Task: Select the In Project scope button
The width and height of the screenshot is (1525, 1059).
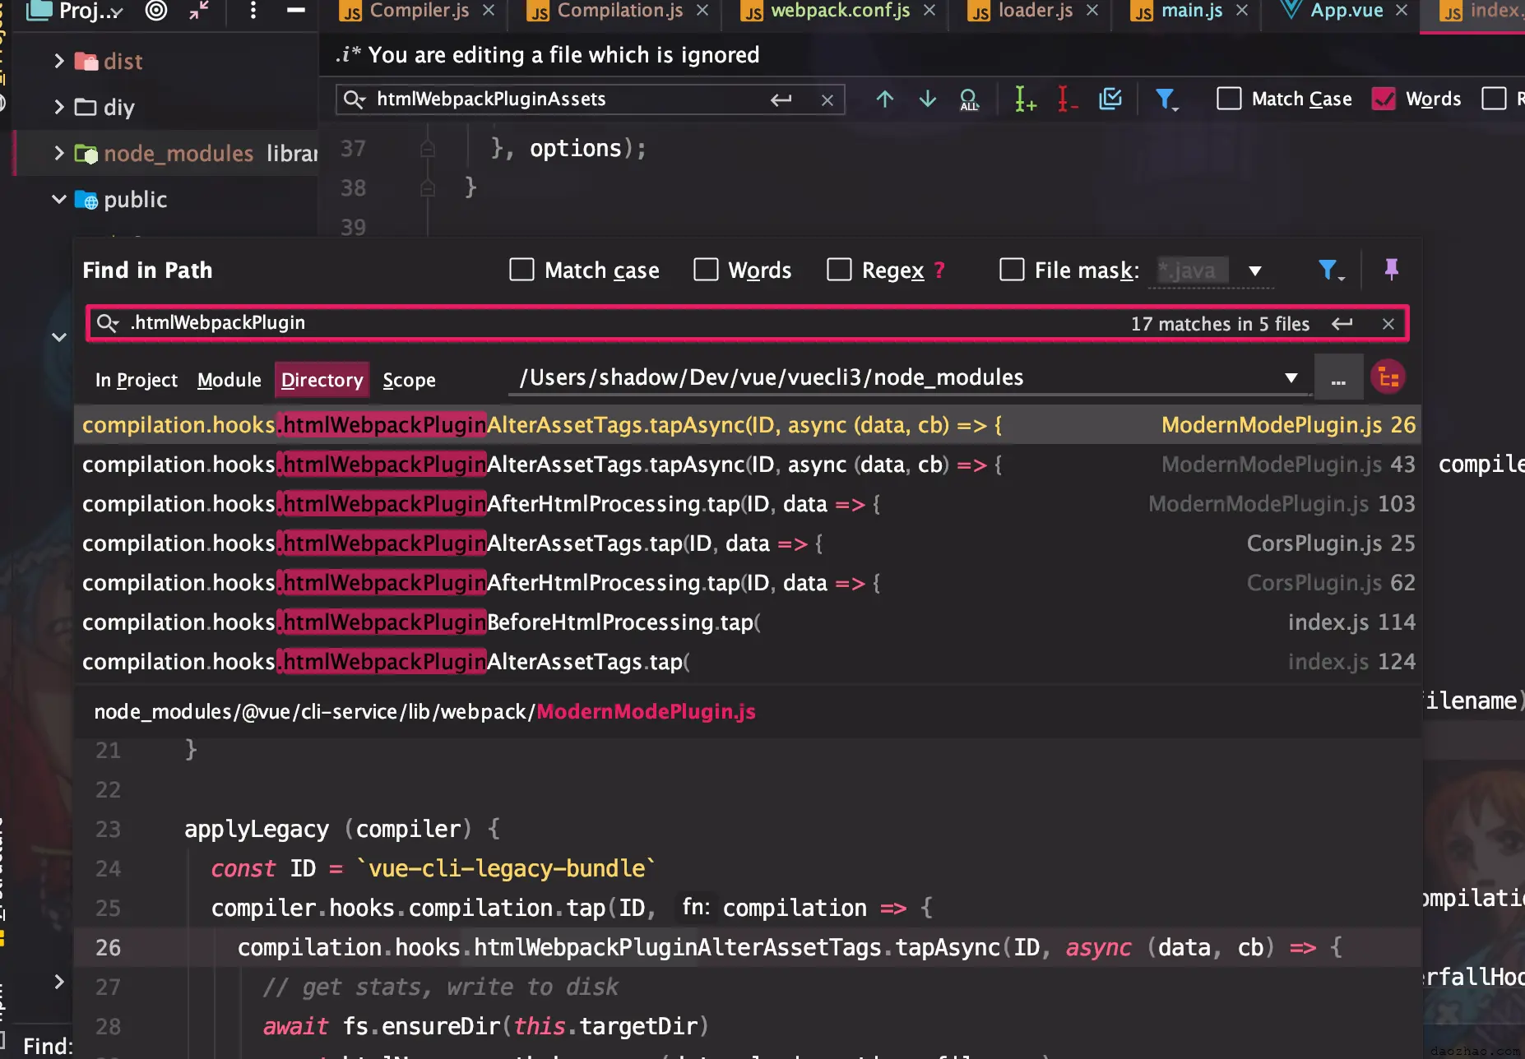Action: tap(136, 380)
